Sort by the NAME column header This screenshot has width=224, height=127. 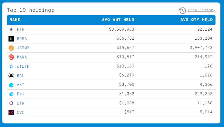click(x=15, y=20)
